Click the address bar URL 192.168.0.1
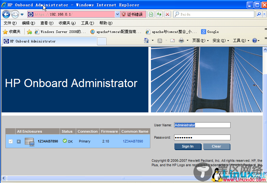267x183 pixels. click(x=54, y=14)
